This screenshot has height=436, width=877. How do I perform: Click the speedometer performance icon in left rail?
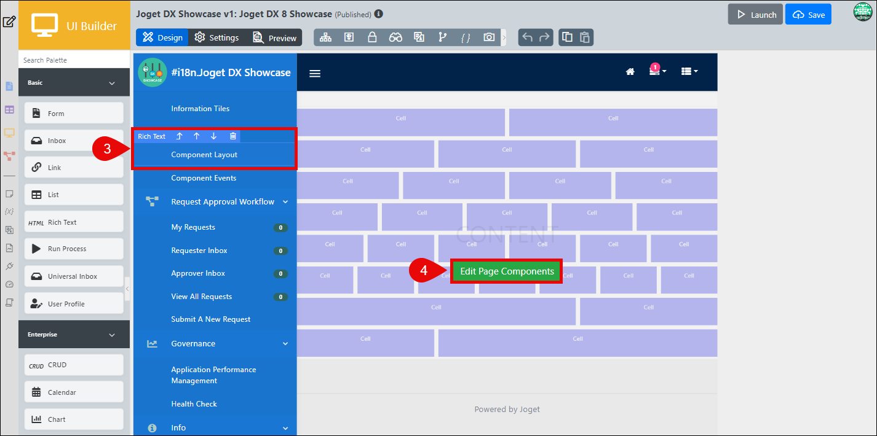click(x=9, y=284)
